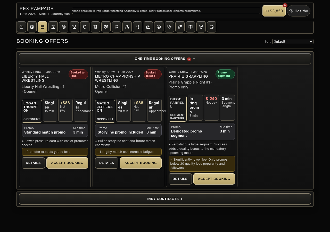The height and width of the screenshot is (232, 330).
Task: Click 'Liberty Hall Wrestling #1 · Opener' text
Action: [x=43, y=89]
